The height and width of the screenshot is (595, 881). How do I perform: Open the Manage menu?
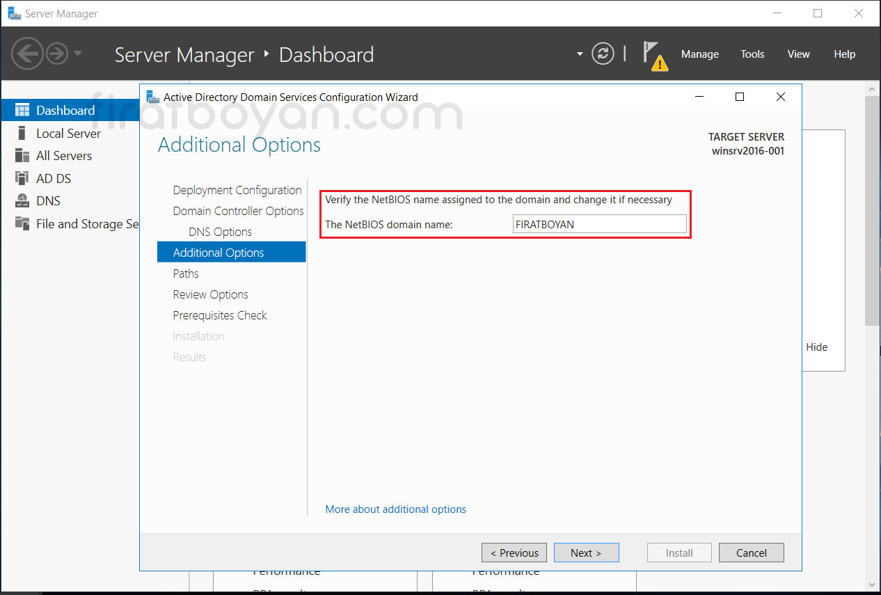[x=699, y=54]
